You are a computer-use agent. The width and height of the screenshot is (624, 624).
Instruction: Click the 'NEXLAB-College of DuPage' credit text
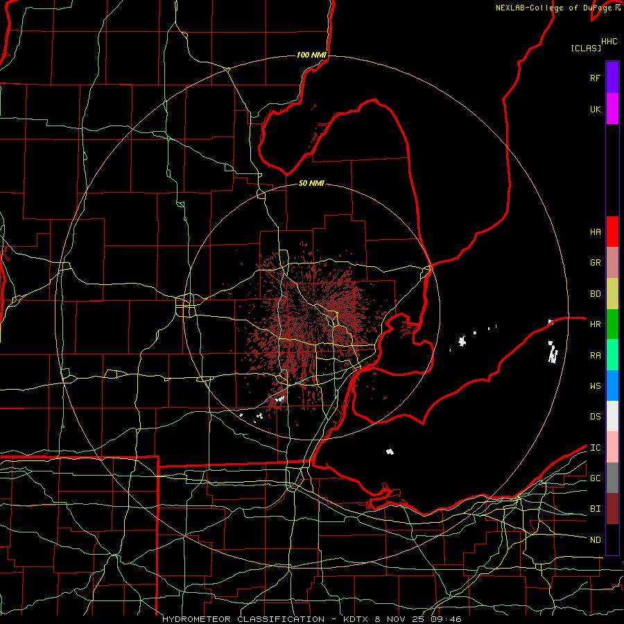click(555, 8)
